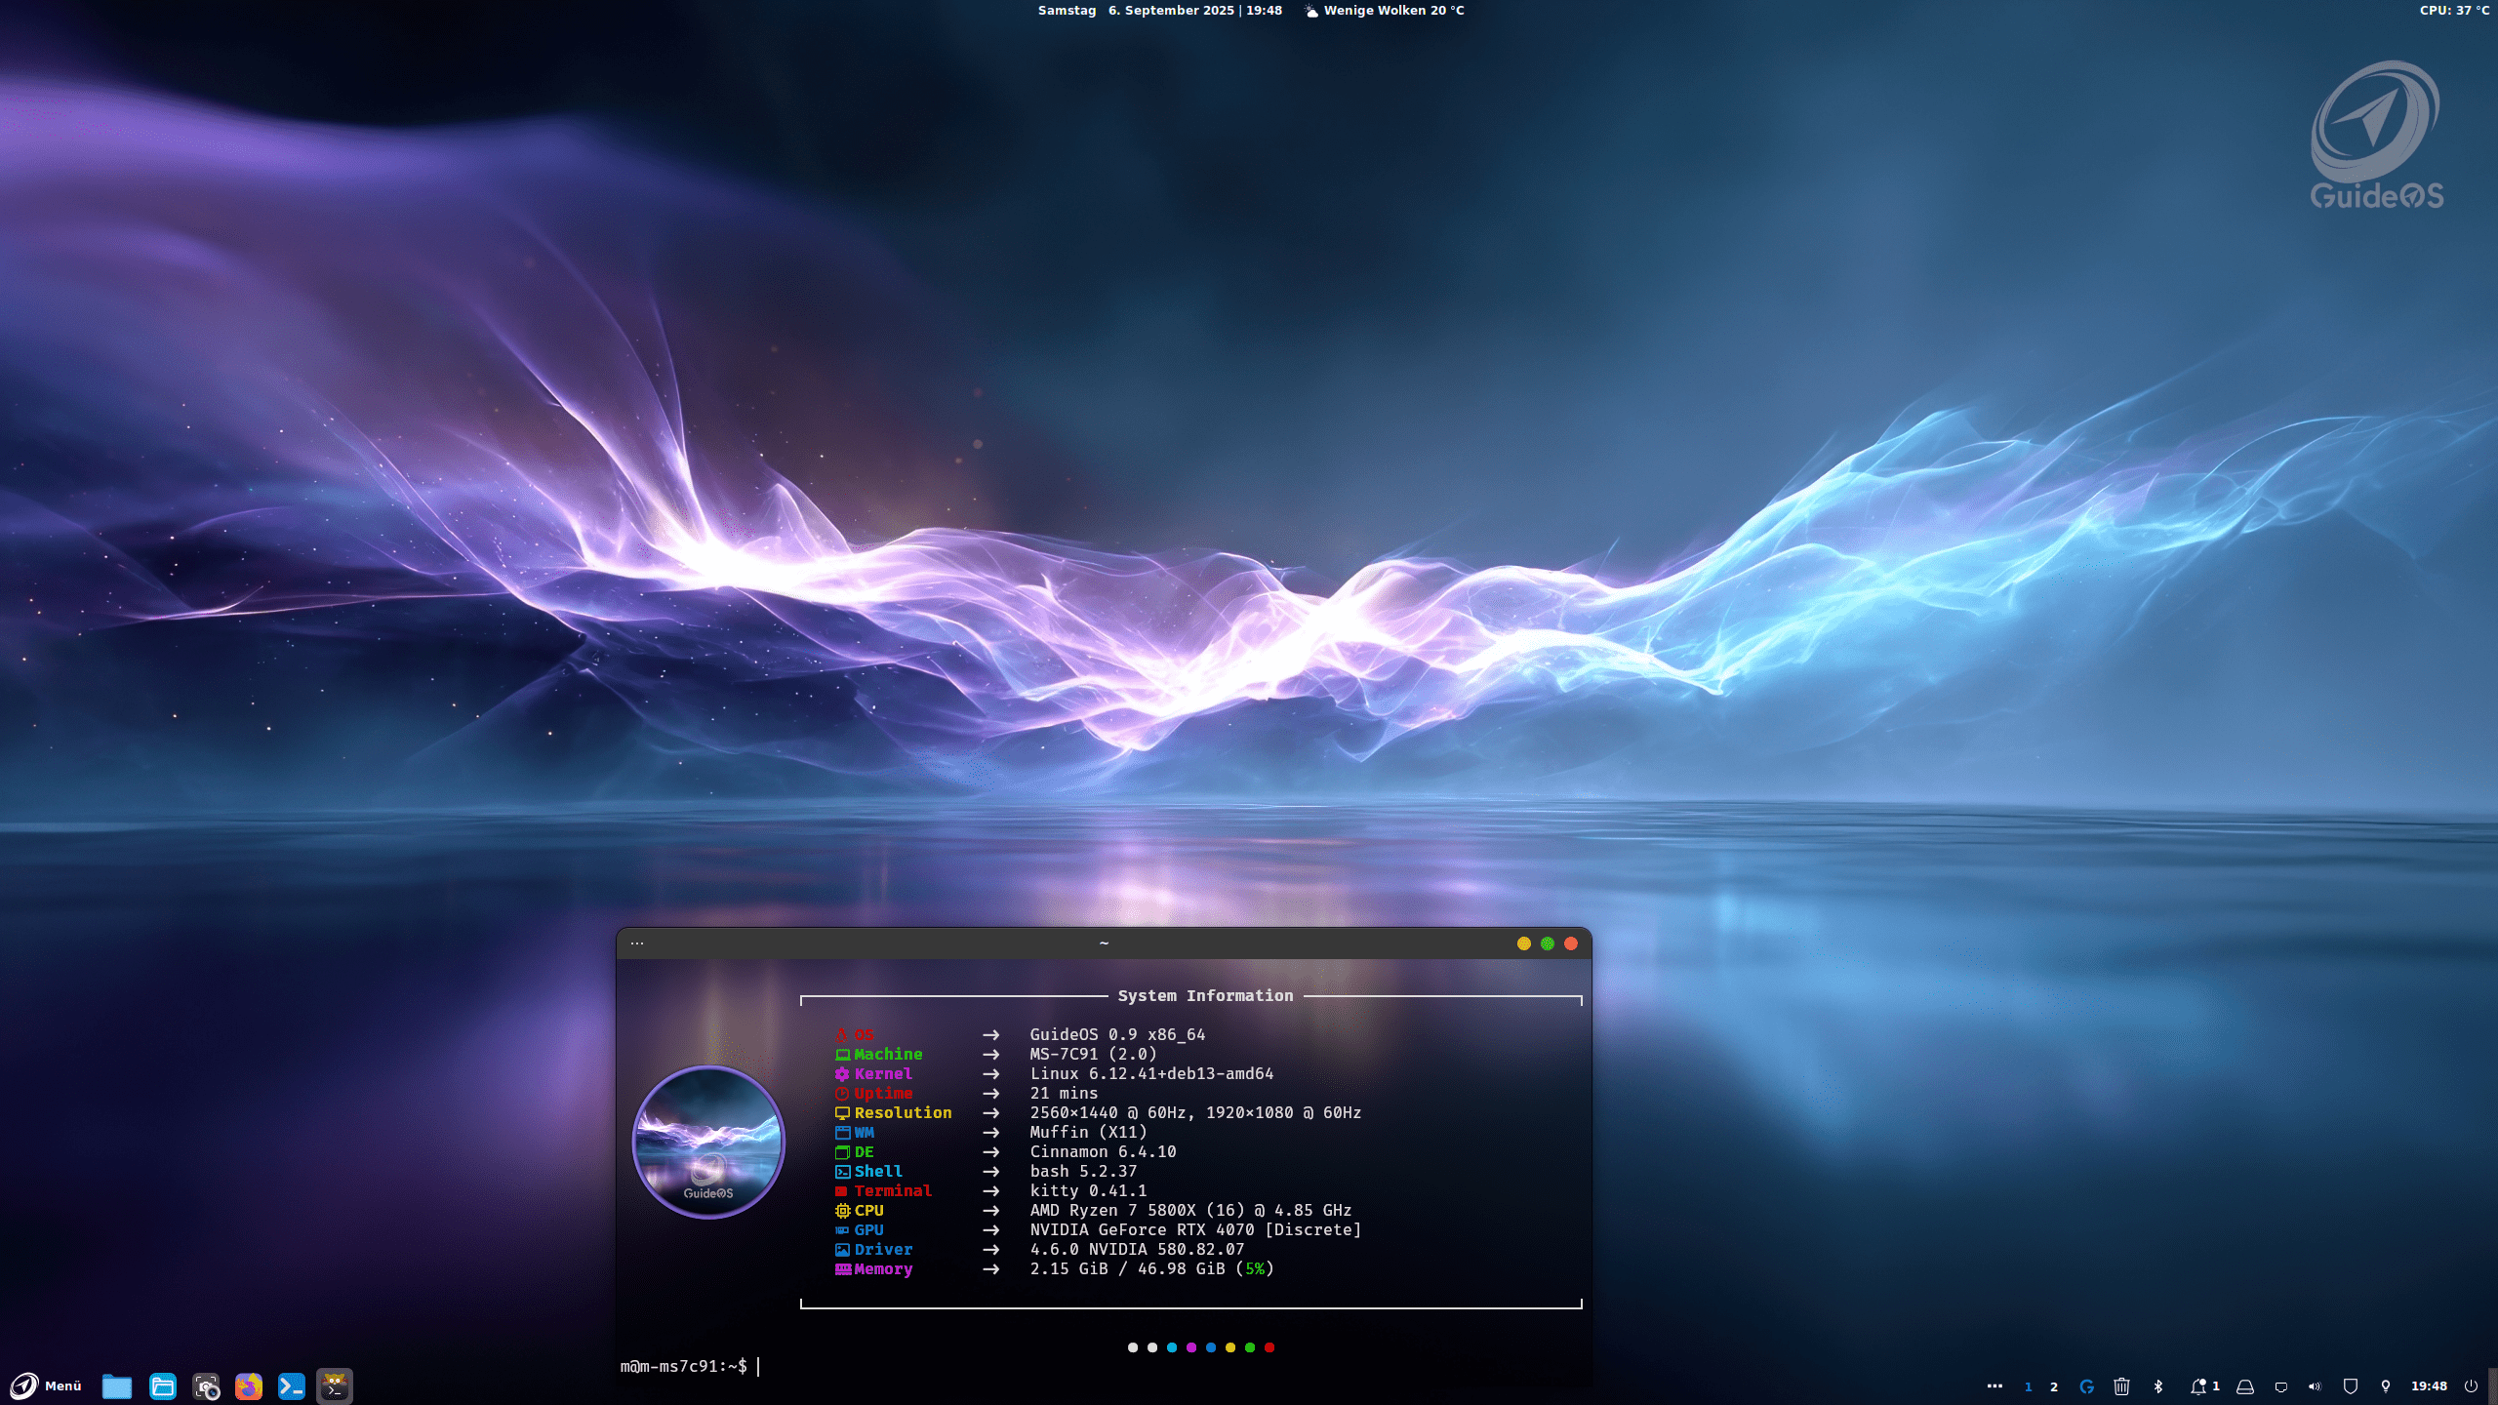The width and height of the screenshot is (2498, 1405).
Task: Open the blue terminal launcher icon
Action: click(292, 1386)
